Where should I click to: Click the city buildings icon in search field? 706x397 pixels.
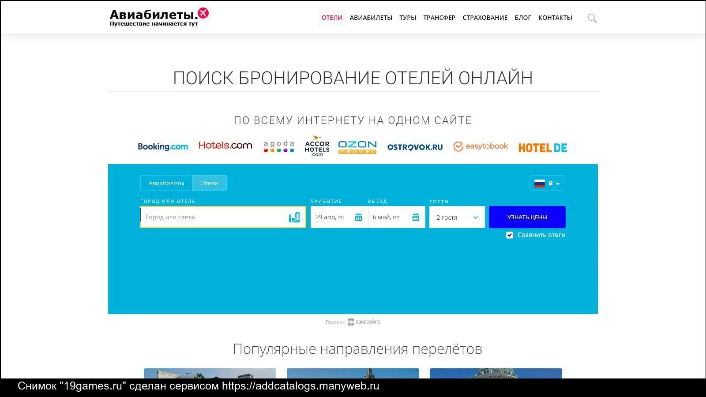294,217
